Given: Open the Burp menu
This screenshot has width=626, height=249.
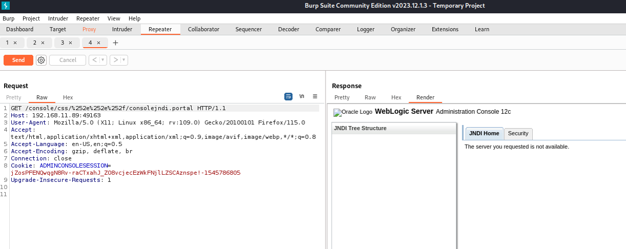Looking at the screenshot, I should [9, 18].
